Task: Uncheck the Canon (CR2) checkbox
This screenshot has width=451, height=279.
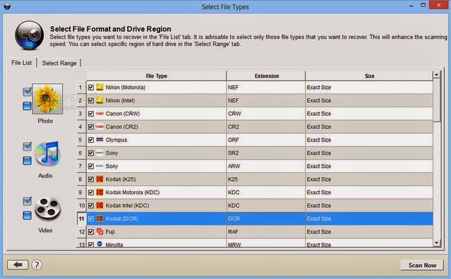Action: (x=91, y=127)
